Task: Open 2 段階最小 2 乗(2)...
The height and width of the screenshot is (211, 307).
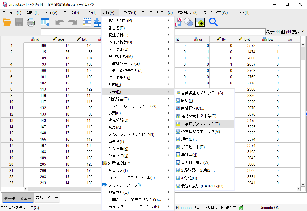Action: click(x=204, y=170)
